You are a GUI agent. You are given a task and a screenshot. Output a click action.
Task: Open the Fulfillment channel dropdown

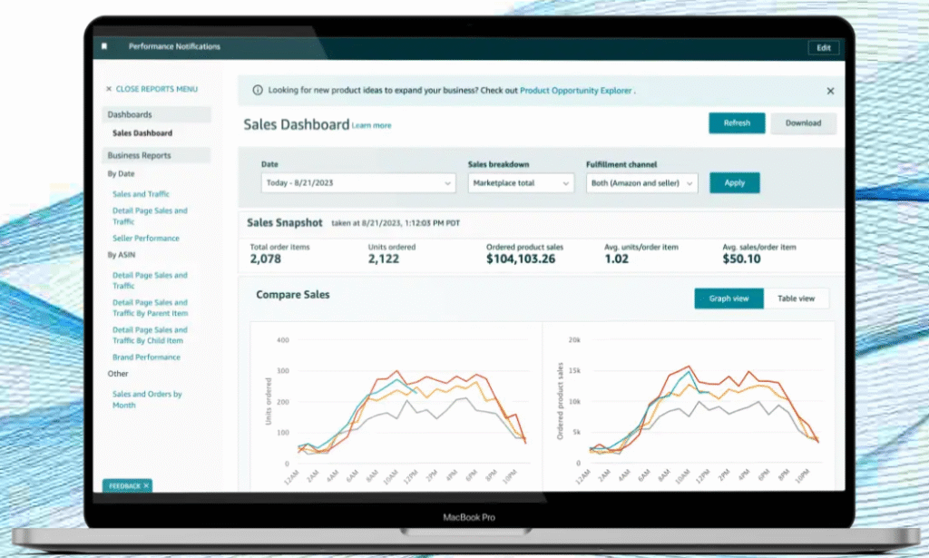[x=641, y=183]
